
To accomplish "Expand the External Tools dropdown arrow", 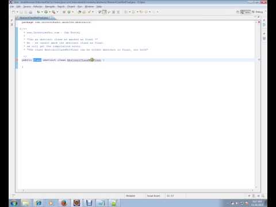I will [x=57, y=12].
